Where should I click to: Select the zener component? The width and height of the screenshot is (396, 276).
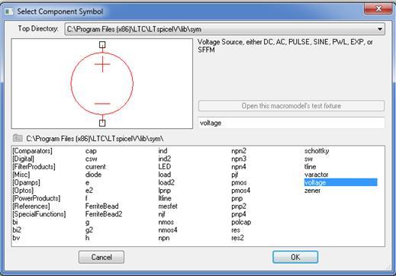(312, 191)
